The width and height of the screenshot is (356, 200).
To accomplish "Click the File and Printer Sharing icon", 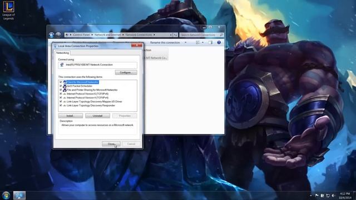I will [65, 90].
